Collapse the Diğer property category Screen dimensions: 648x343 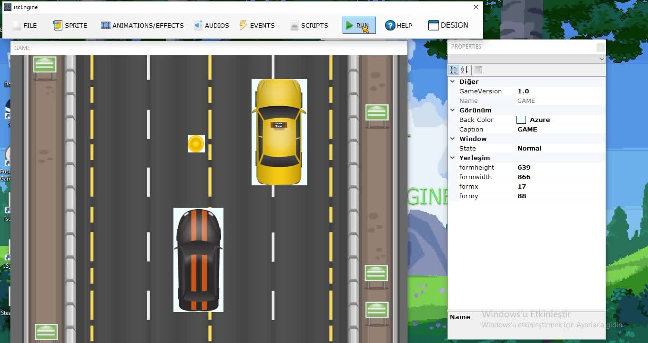[x=453, y=81]
